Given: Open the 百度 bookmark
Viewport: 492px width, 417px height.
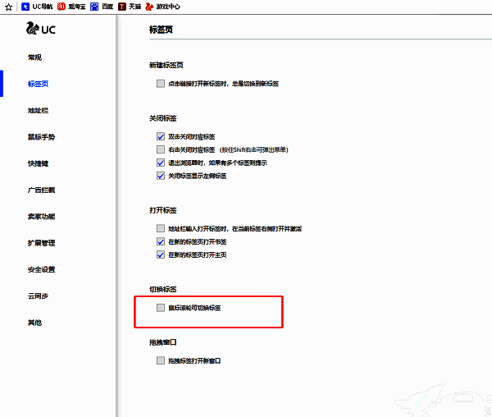Looking at the screenshot, I should [102, 7].
